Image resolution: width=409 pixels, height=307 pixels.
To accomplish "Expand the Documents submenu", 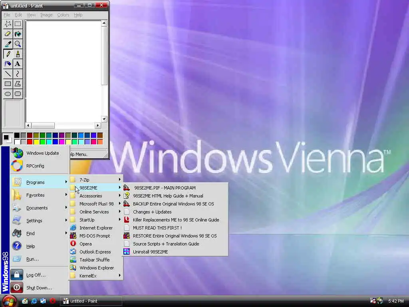I will click(x=40, y=208).
